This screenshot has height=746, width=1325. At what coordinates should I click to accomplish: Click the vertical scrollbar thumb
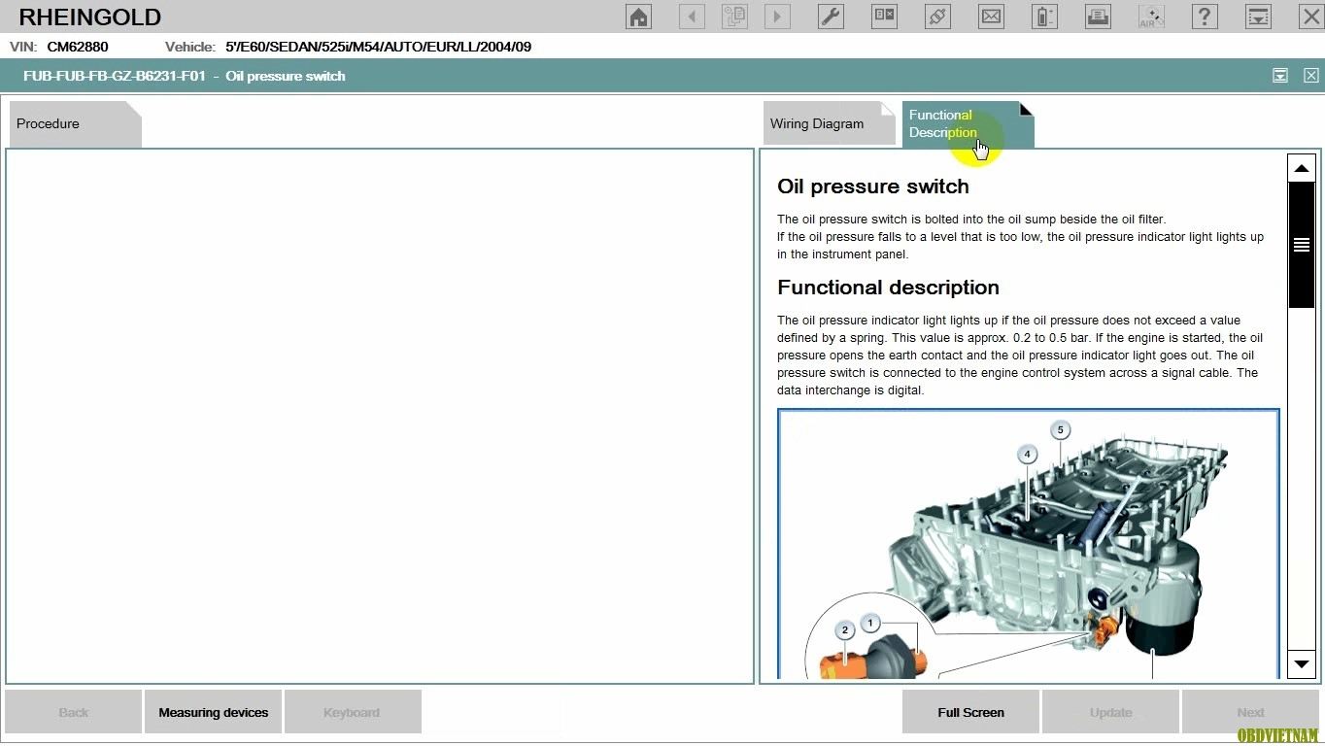(1302, 245)
